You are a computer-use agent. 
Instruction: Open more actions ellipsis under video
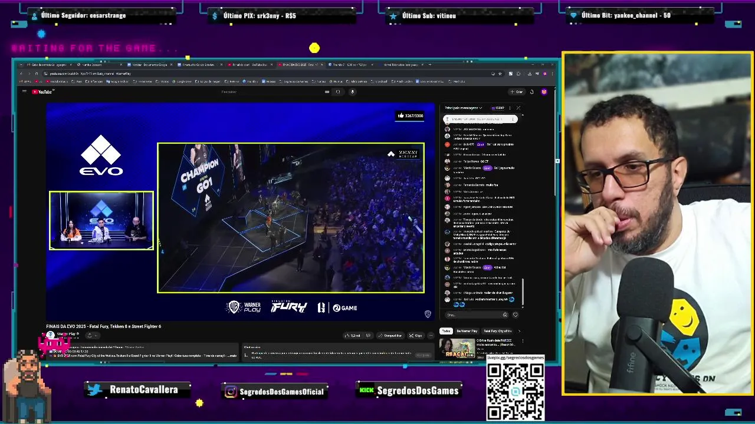click(x=431, y=336)
